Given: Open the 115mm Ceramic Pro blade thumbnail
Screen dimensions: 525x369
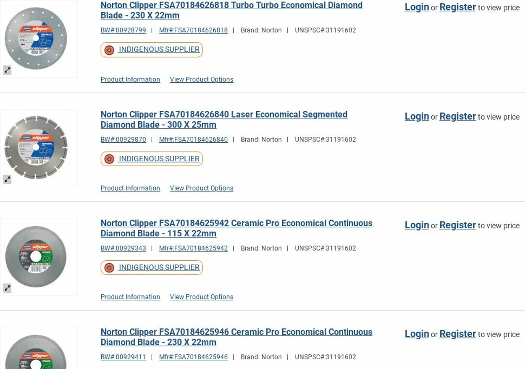Looking at the screenshot, I should click(36, 256).
